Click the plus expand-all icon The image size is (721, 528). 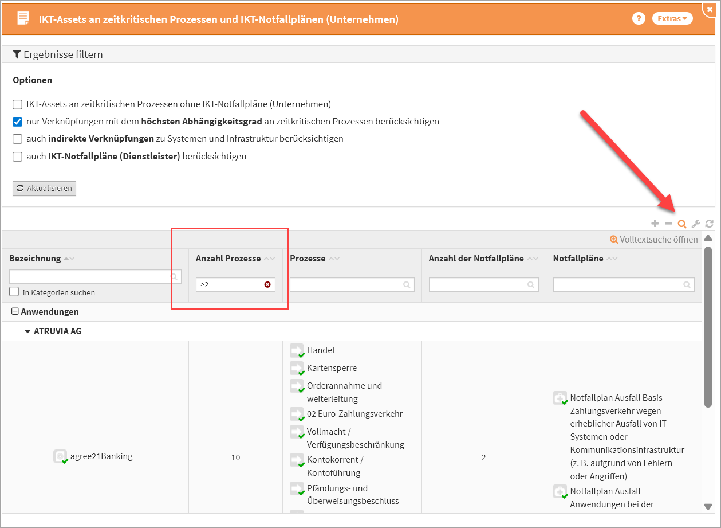click(x=655, y=224)
